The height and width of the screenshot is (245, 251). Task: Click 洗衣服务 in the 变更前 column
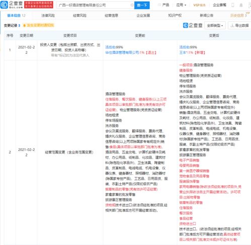point(112,126)
